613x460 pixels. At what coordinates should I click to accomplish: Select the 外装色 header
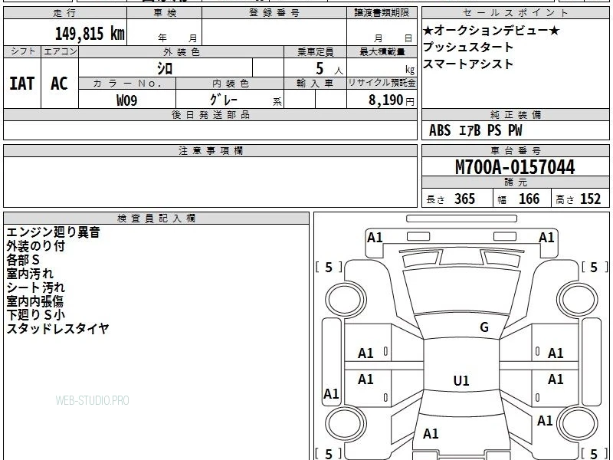point(181,51)
